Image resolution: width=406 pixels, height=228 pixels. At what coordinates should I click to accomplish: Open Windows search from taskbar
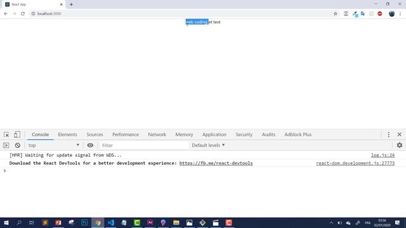[x=19, y=222]
